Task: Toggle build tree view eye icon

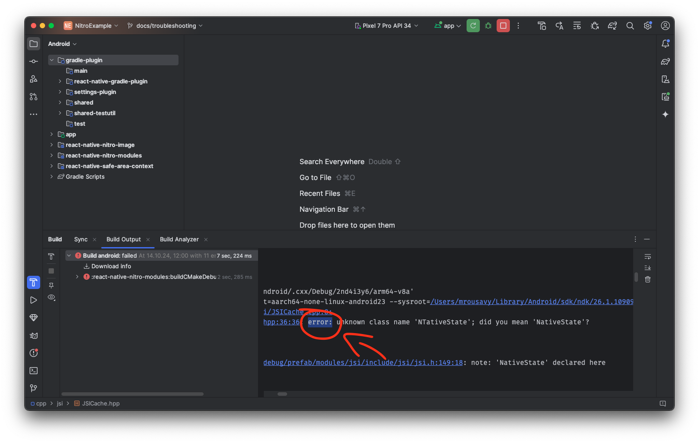Action: 51,297
